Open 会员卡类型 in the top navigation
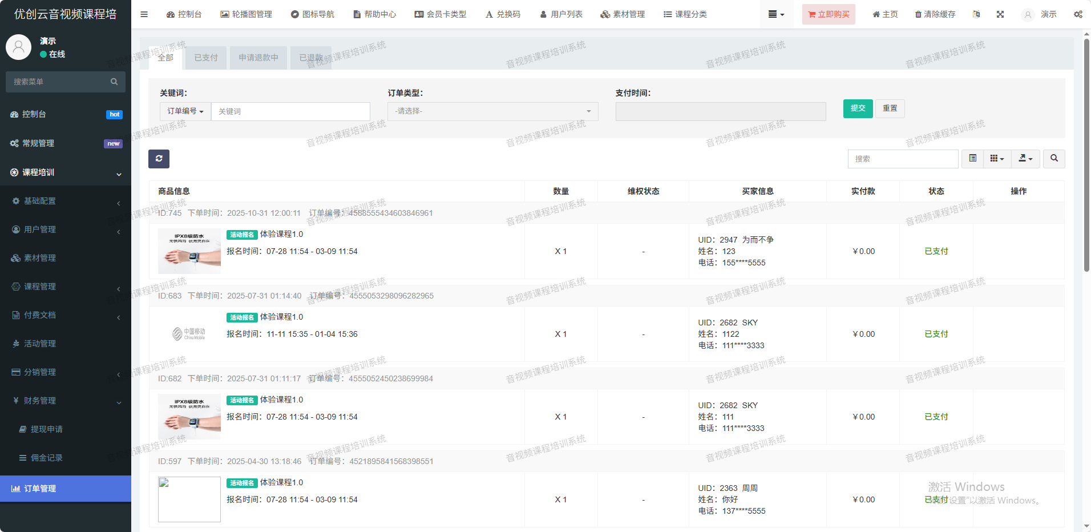Screen dimensions: 1091x532 (x=441, y=14)
